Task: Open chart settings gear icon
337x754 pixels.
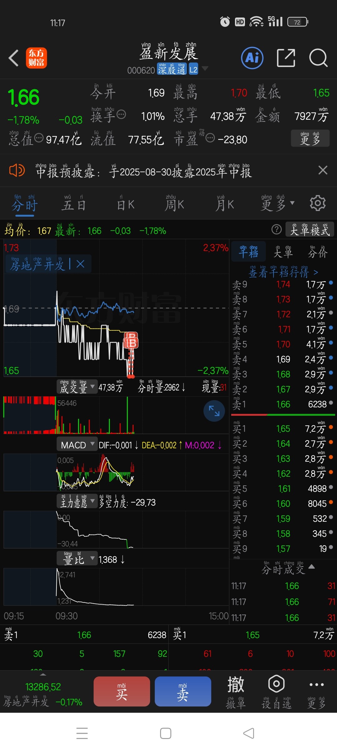Action: tap(318, 204)
